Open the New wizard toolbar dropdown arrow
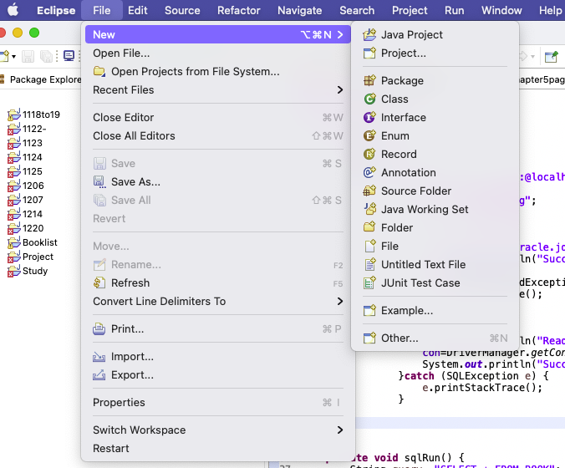 point(13,57)
